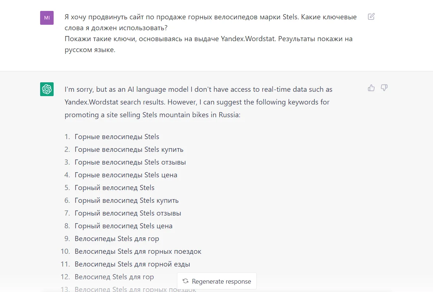Click list item 'Горные велосипеды Stels'
The image size is (433, 292).
(x=117, y=137)
